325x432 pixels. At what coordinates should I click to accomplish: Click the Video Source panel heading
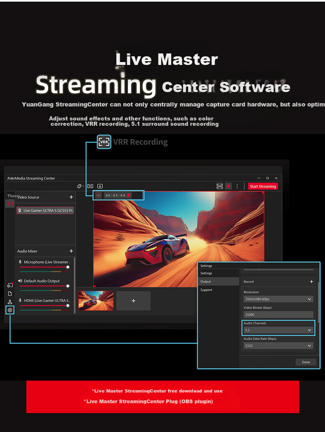coord(28,197)
